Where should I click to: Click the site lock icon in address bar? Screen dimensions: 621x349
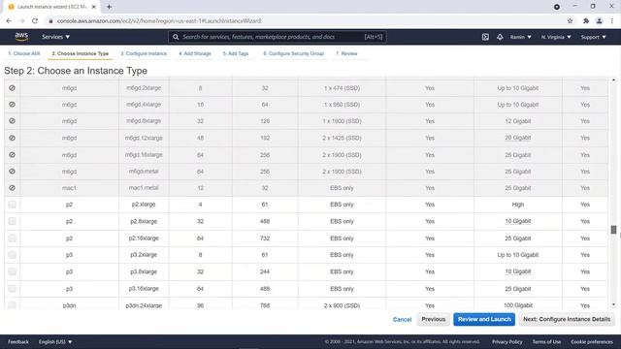pos(50,21)
